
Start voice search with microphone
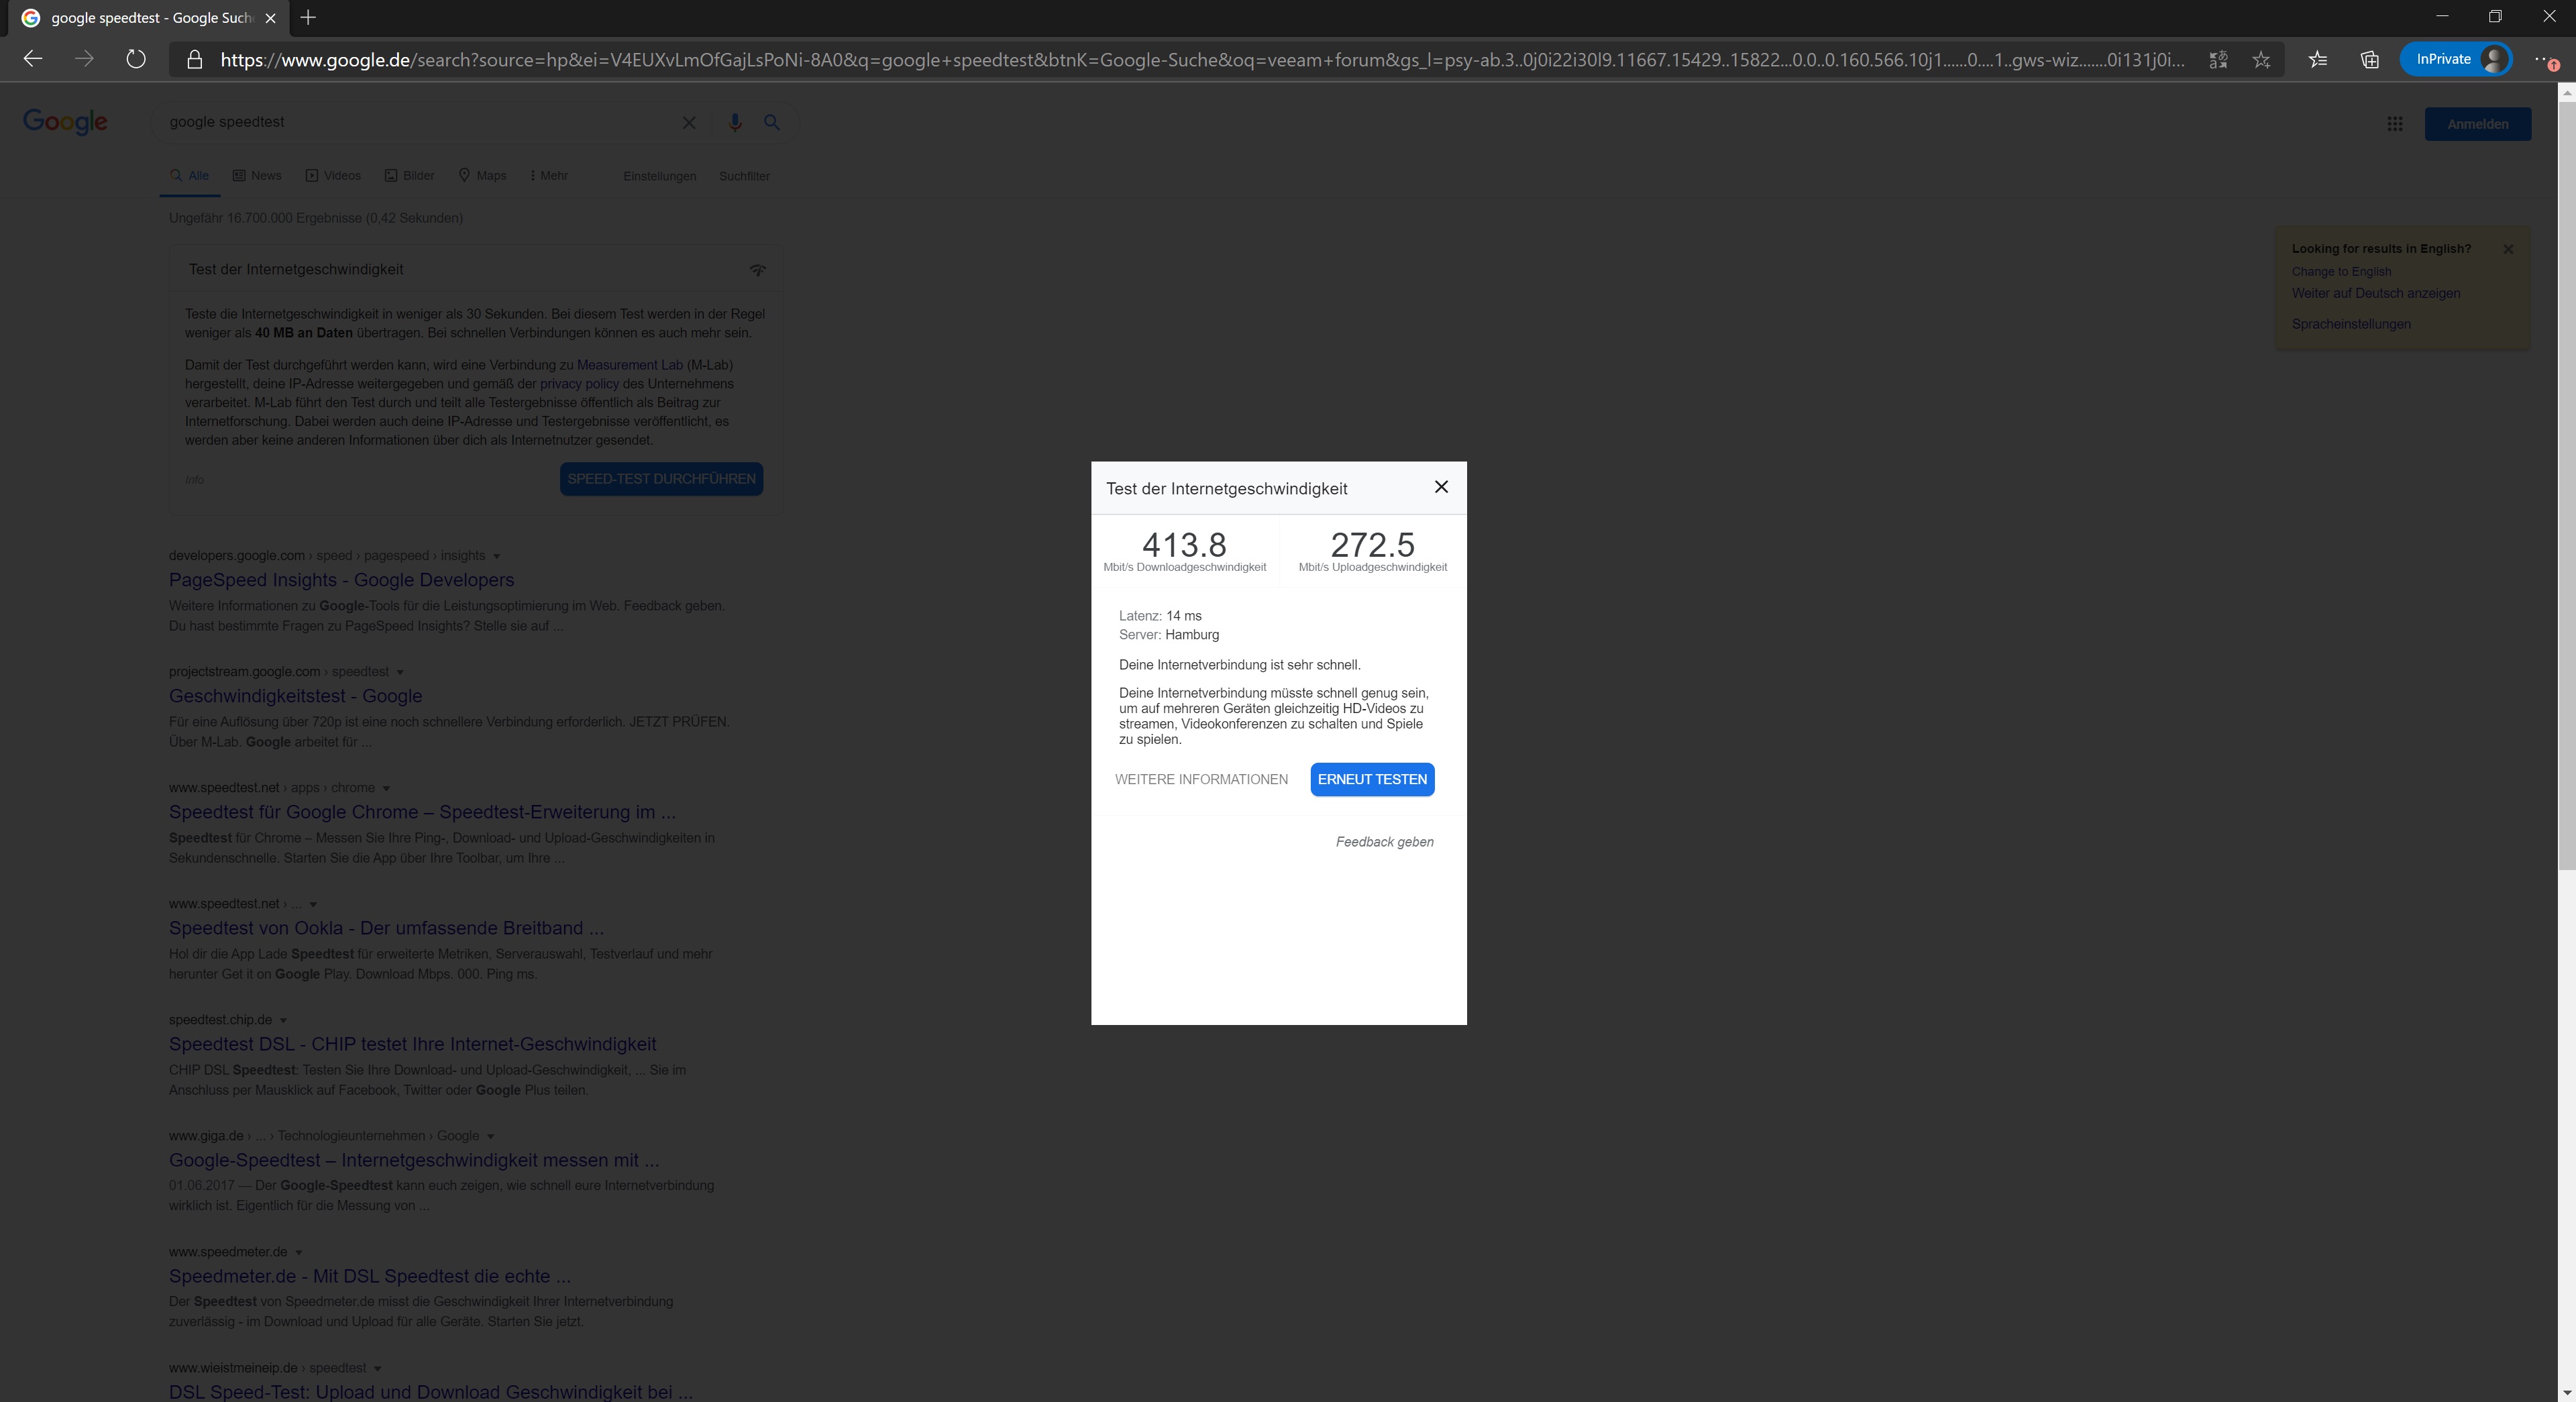click(x=735, y=122)
